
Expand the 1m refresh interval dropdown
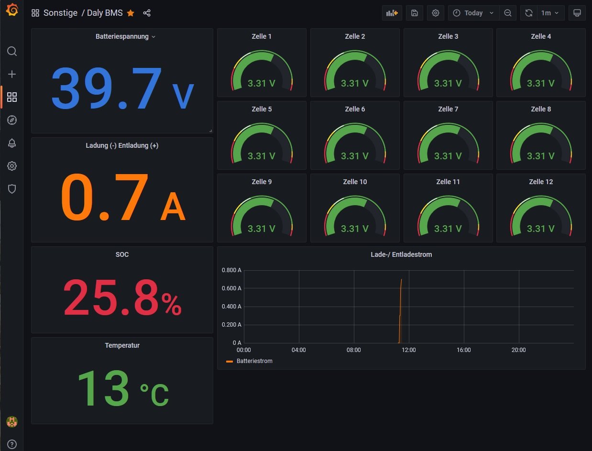550,13
